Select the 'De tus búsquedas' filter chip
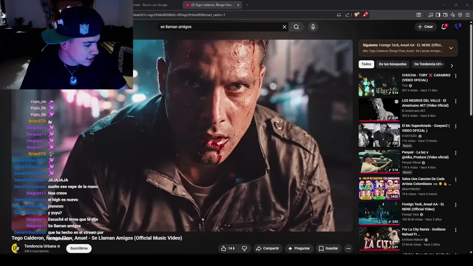This screenshot has height=266, width=473. click(392, 64)
